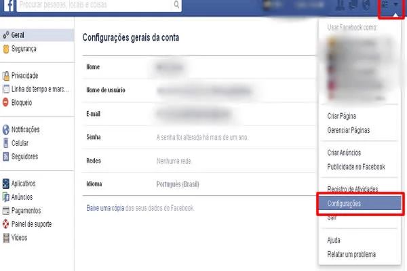Edit the Nome de usuário row
Image resolution: width=407 pixels, height=271 pixels.
(x=199, y=91)
